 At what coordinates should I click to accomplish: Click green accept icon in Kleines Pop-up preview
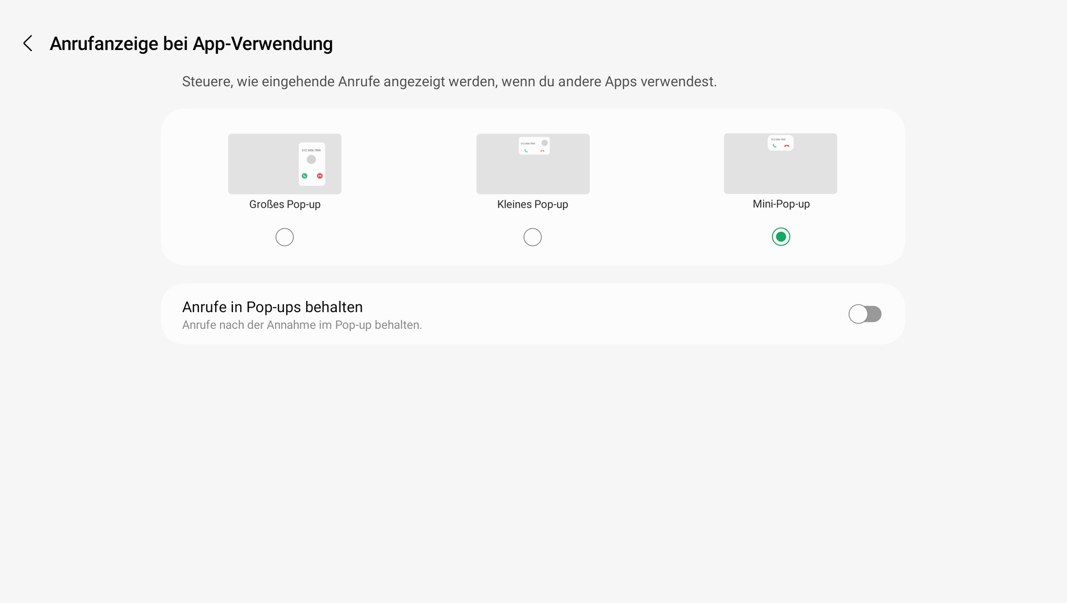click(526, 150)
